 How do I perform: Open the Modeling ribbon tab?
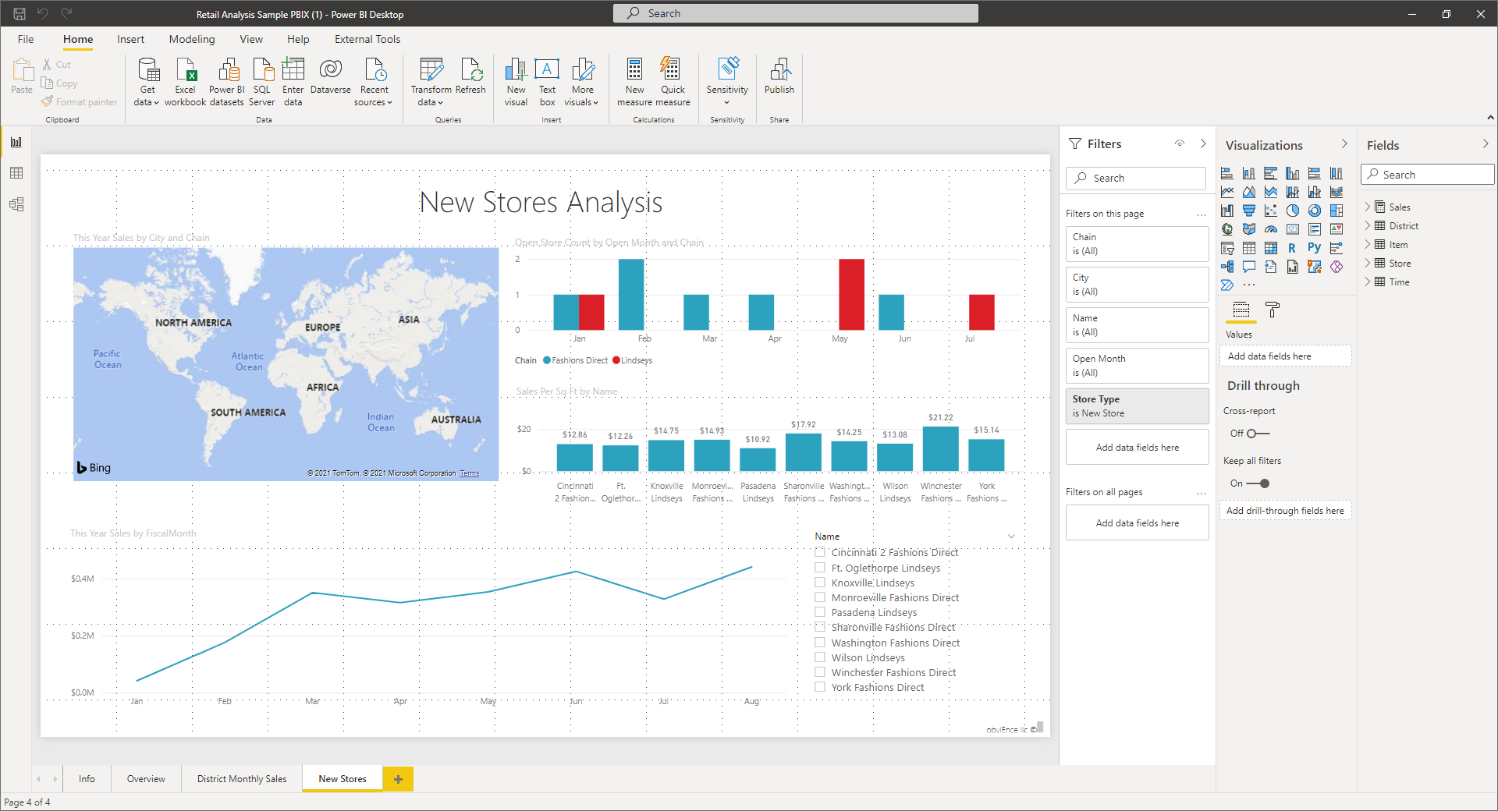click(x=192, y=39)
